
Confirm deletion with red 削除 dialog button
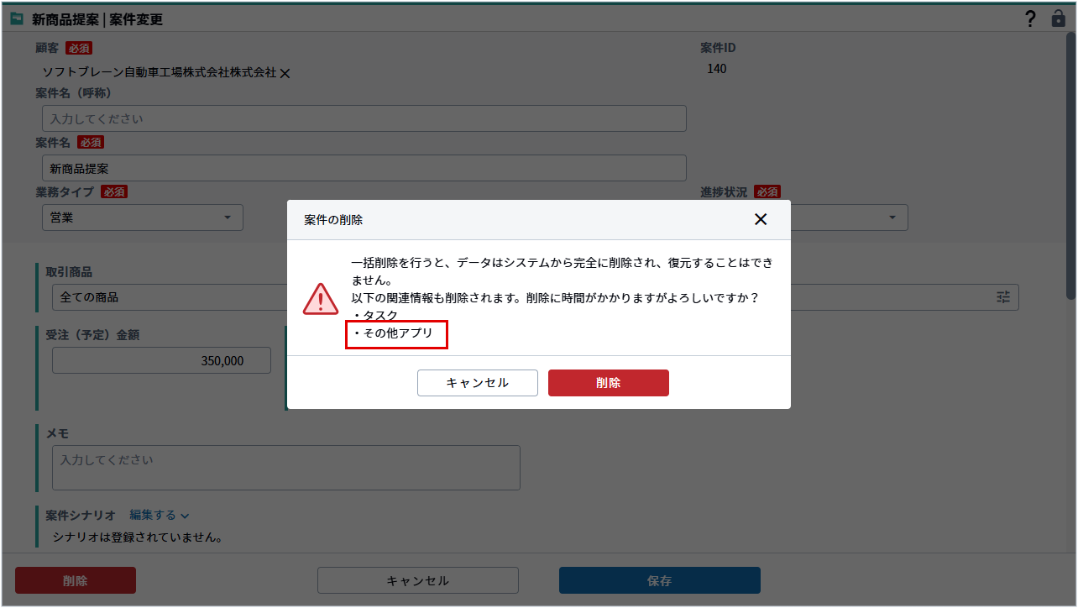point(608,383)
